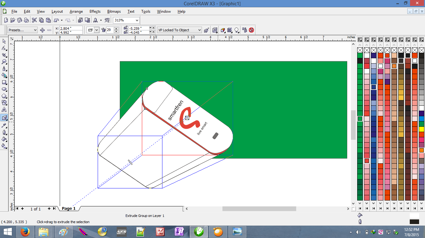Screen dimensions: 425x238
Task: Select the Eyedropper tool
Action: (4, 125)
